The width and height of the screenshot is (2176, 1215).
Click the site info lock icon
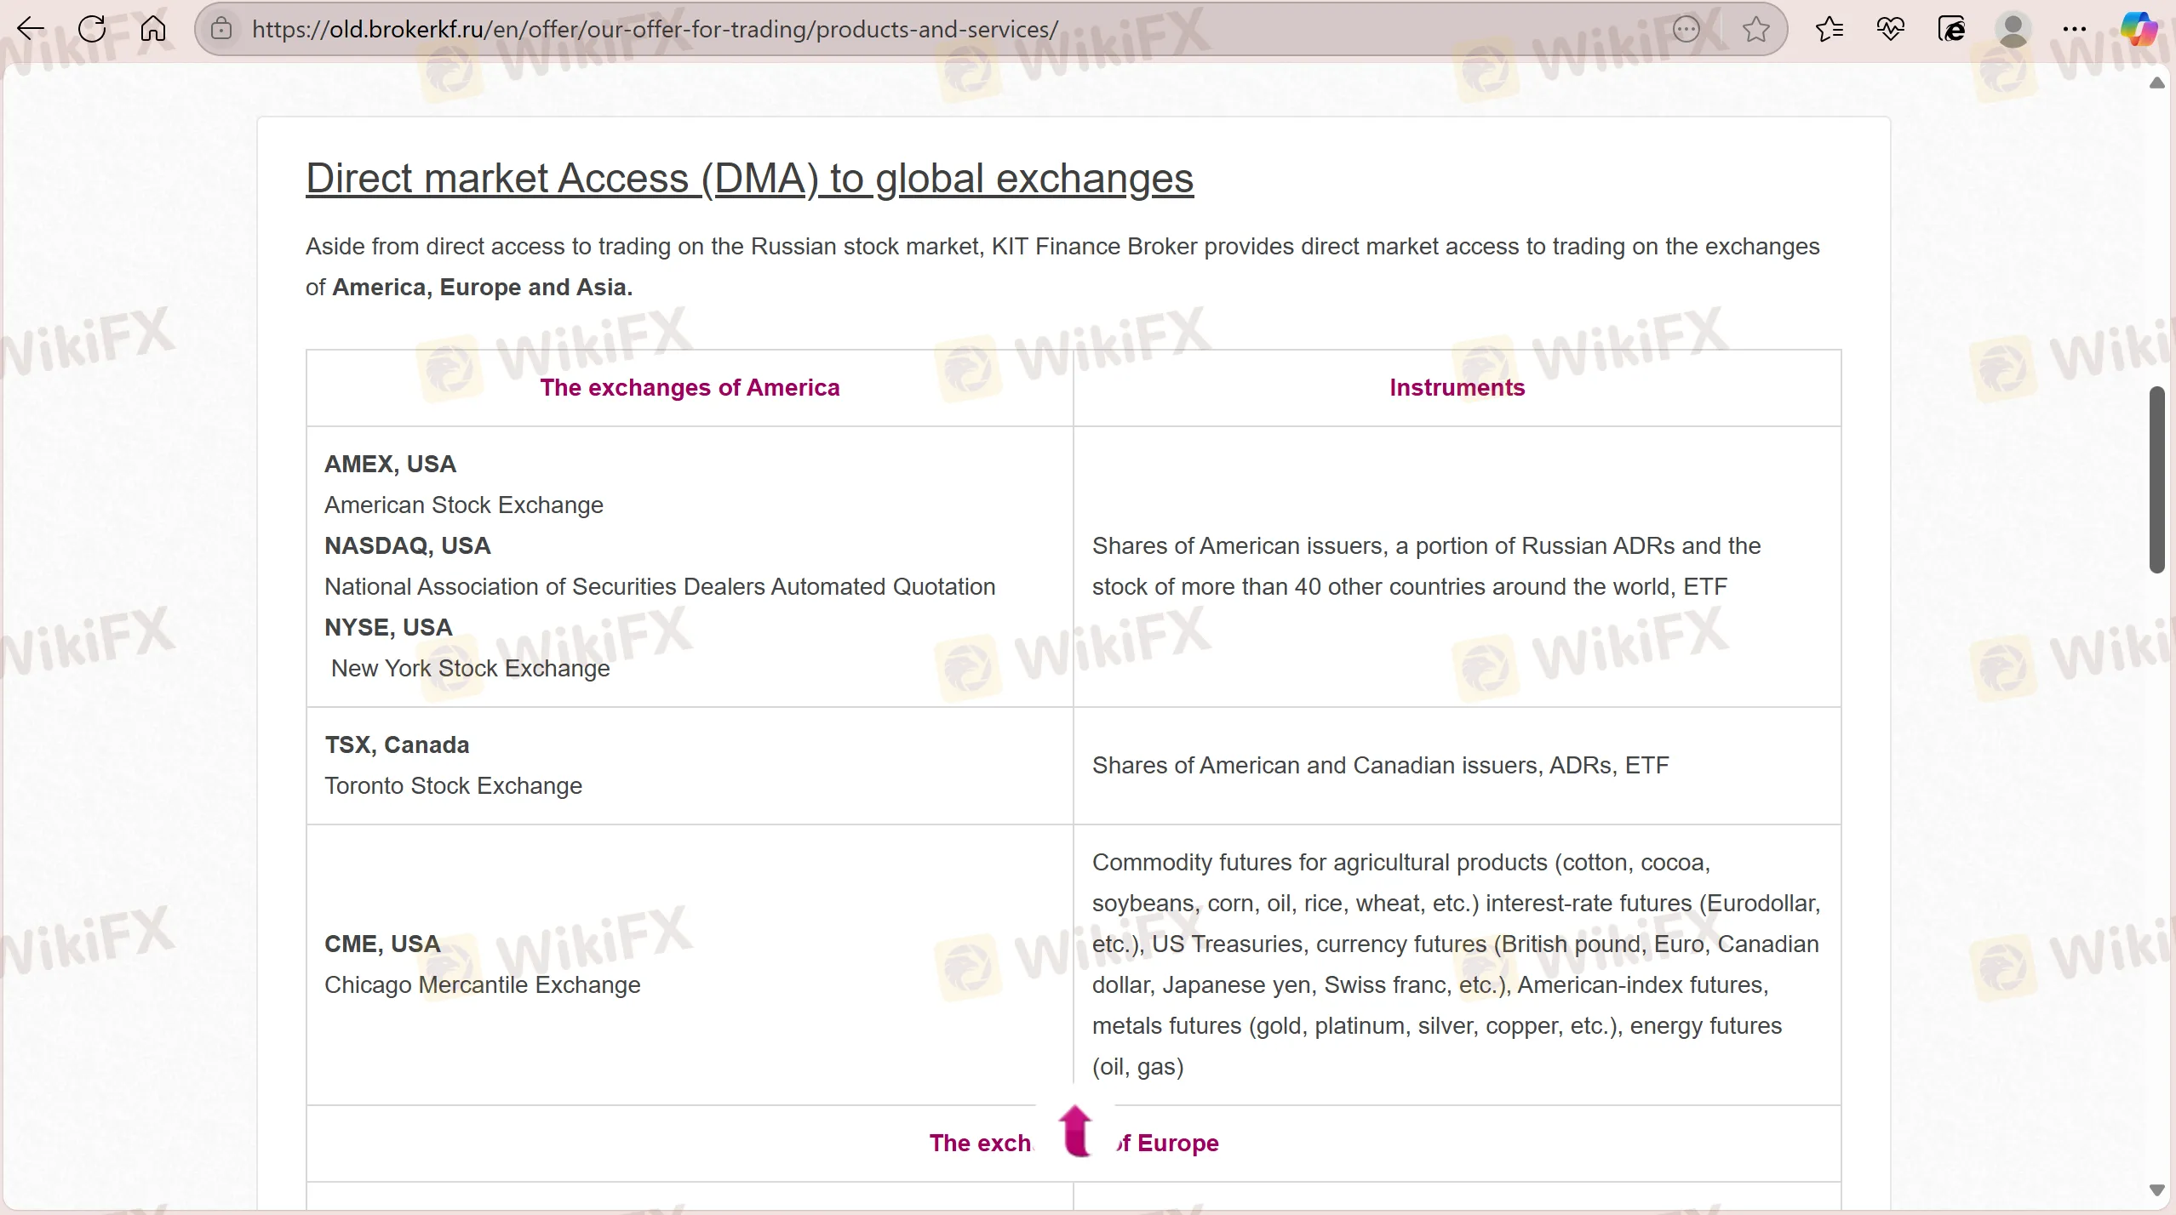pyautogui.click(x=221, y=29)
